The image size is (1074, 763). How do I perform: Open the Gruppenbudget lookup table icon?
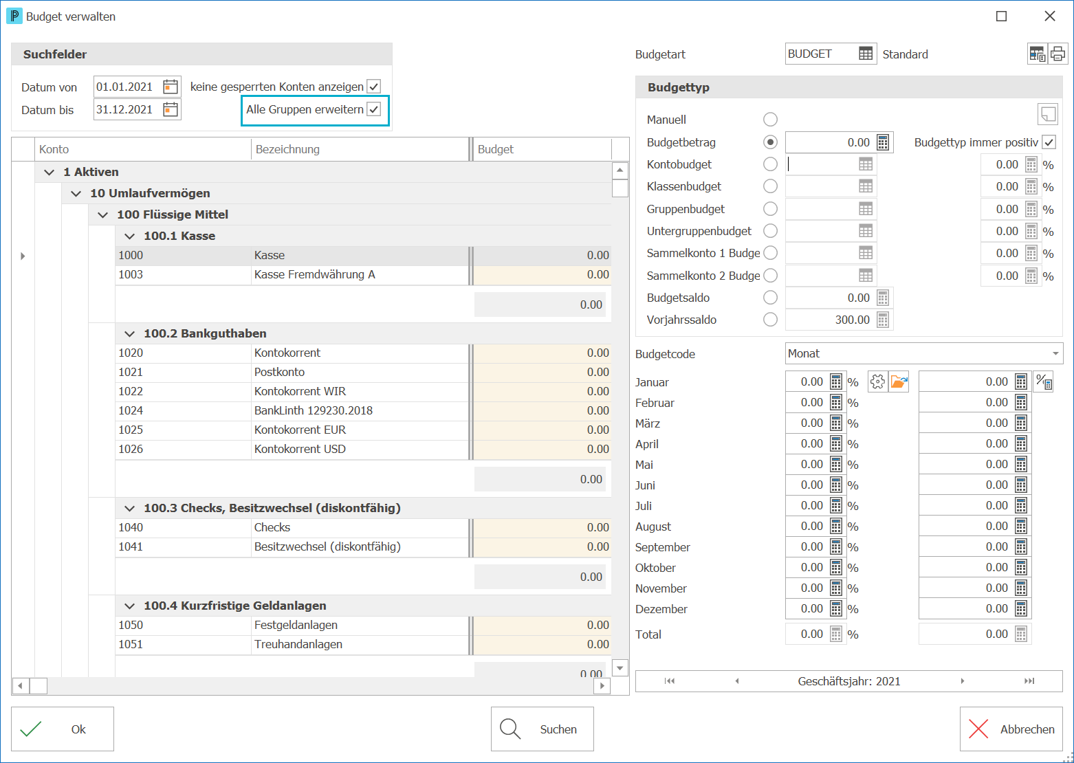(x=866, y=209)
